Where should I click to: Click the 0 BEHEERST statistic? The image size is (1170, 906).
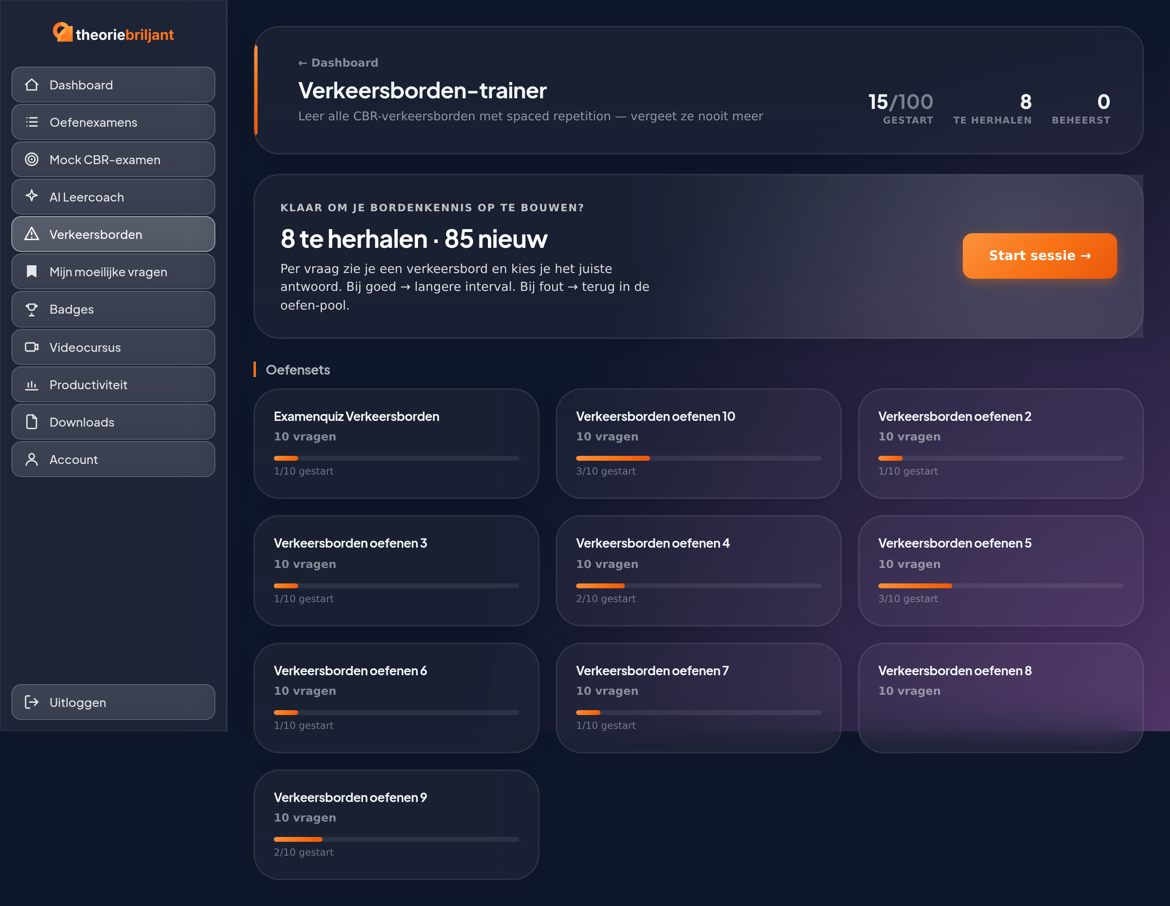[1081, 108]
